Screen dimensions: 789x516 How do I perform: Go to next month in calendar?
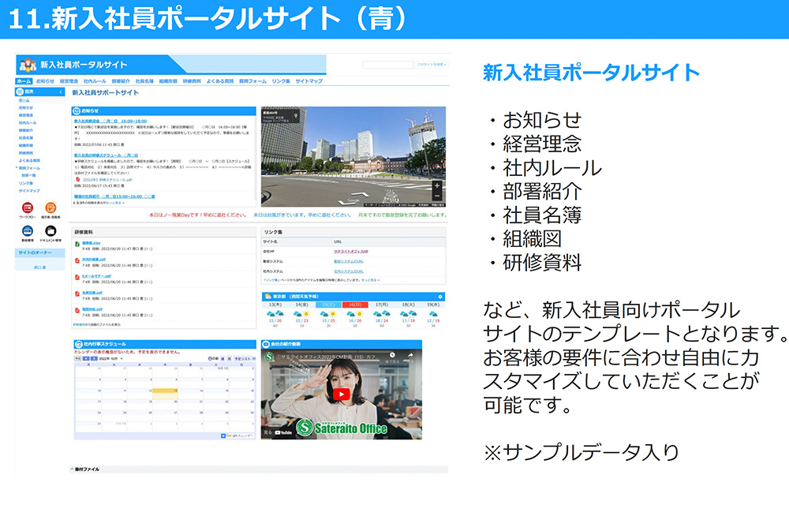click(94, 359)
